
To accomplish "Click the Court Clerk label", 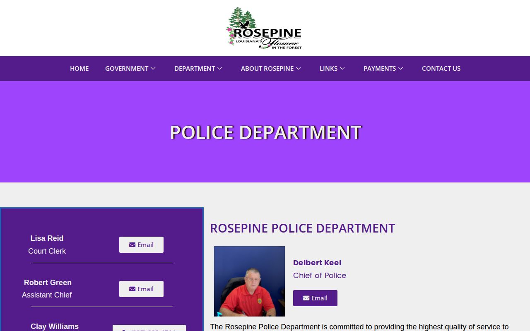I will pyautogui.click(x=47, y=251).
